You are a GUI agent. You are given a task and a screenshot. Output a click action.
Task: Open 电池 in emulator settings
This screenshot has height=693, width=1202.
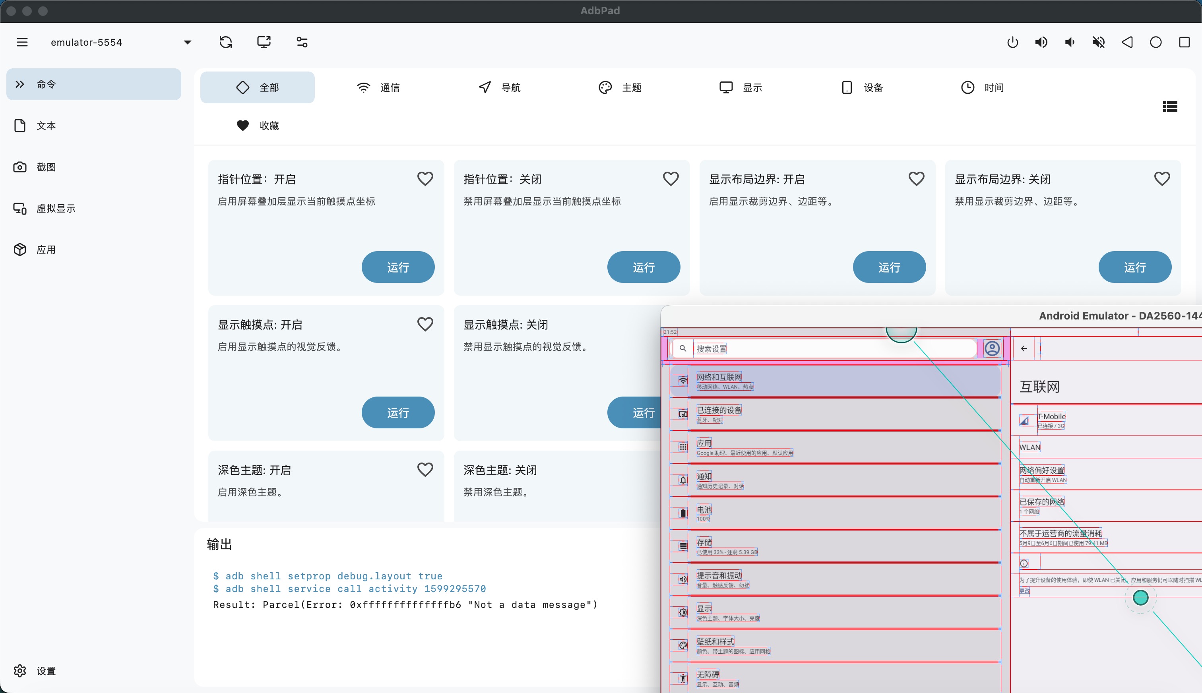pos(835,513)
